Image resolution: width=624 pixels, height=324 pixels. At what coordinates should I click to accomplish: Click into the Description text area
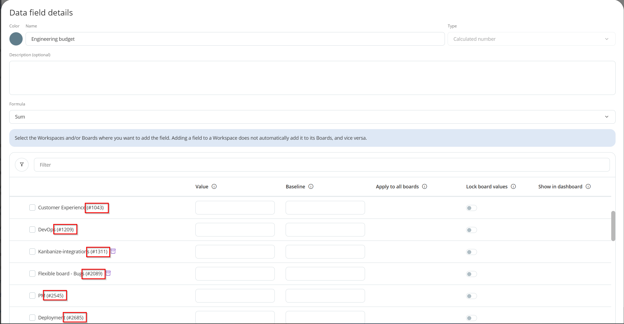[x=312, y=78]
